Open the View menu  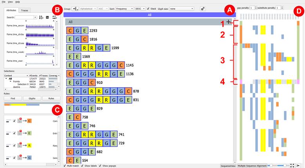tap(10, 2)
